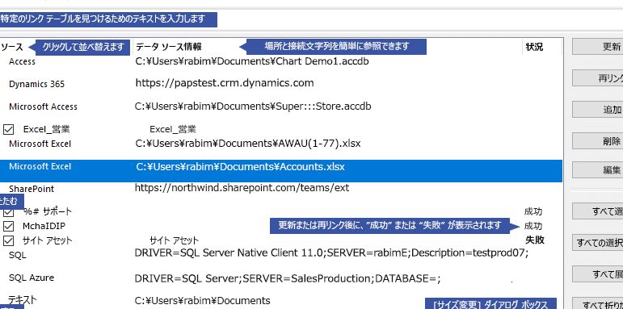Image resolution: width=623 pixels, height=309 pixels.
Task: Select the テキスト source row
Action: point(281,300)
